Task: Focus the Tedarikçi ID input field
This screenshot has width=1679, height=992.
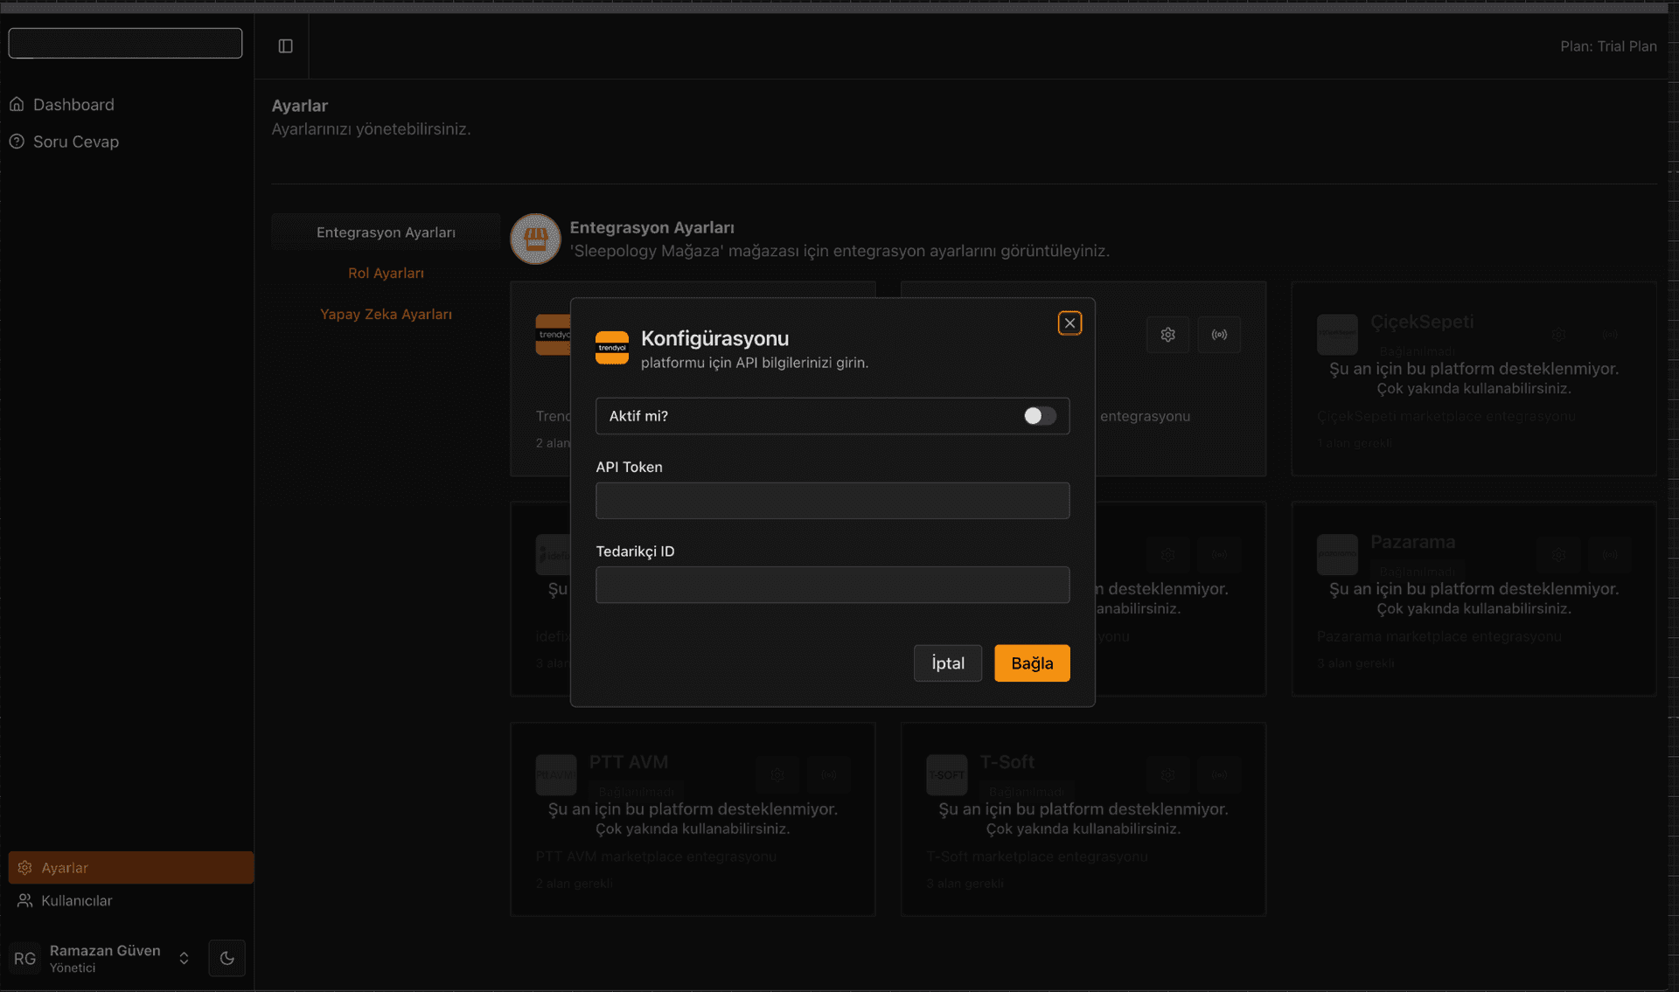Action: 832,585
